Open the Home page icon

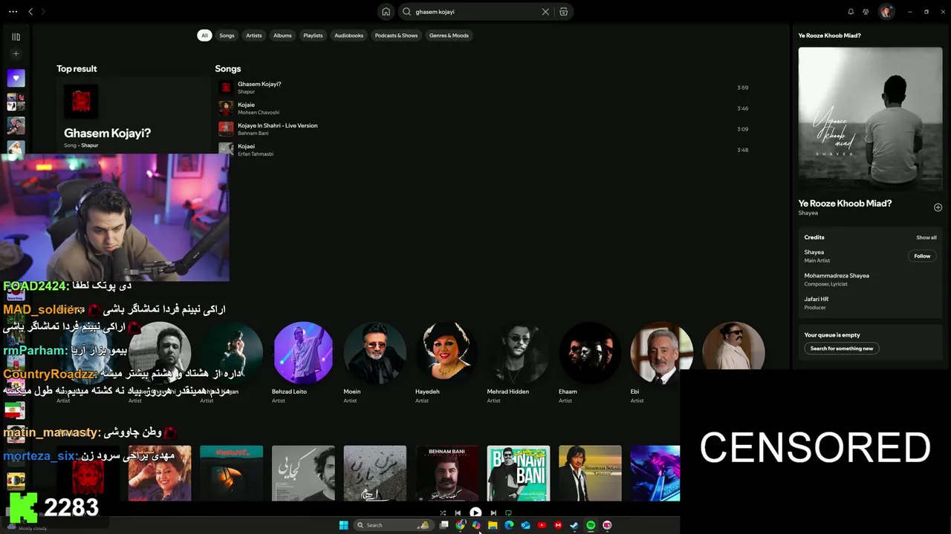click(x=386, y=12)
